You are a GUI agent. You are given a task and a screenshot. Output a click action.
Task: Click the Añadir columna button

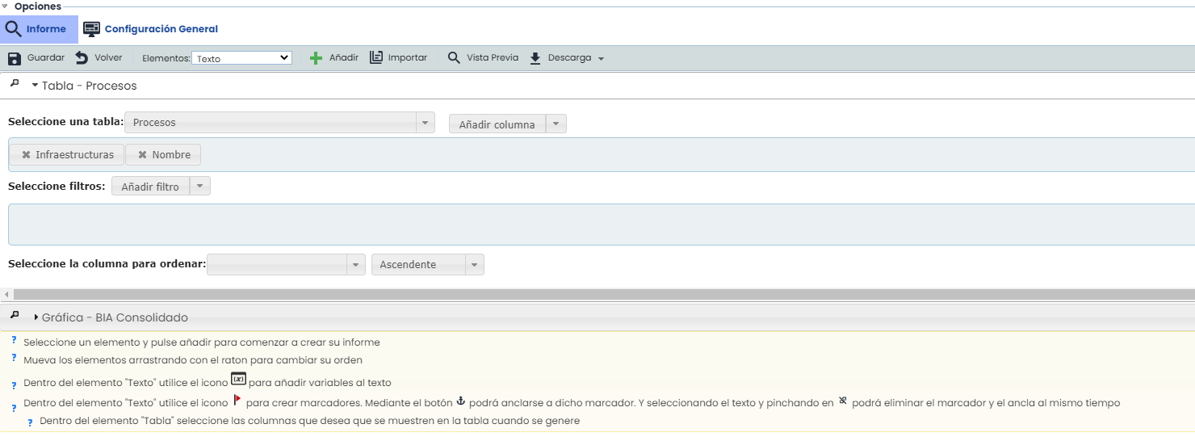point(497,124)
